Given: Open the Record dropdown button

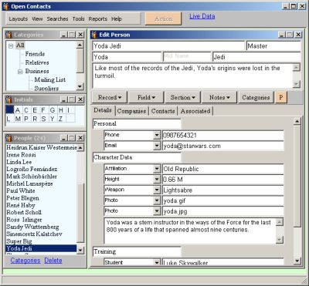Looking at the screenshot, I should point(110,97).
